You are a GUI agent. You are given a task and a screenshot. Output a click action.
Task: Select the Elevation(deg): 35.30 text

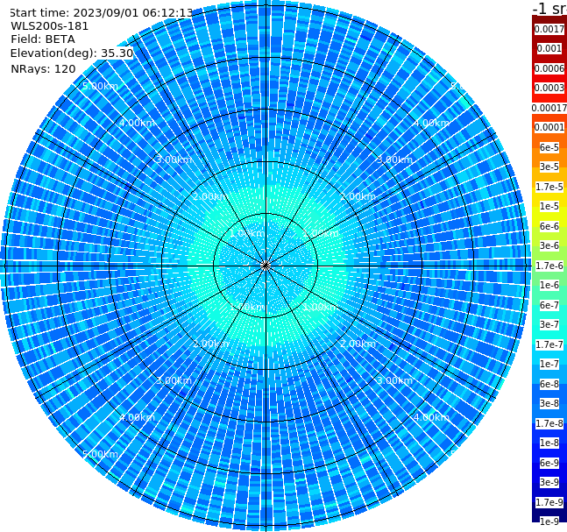[72, 53]
